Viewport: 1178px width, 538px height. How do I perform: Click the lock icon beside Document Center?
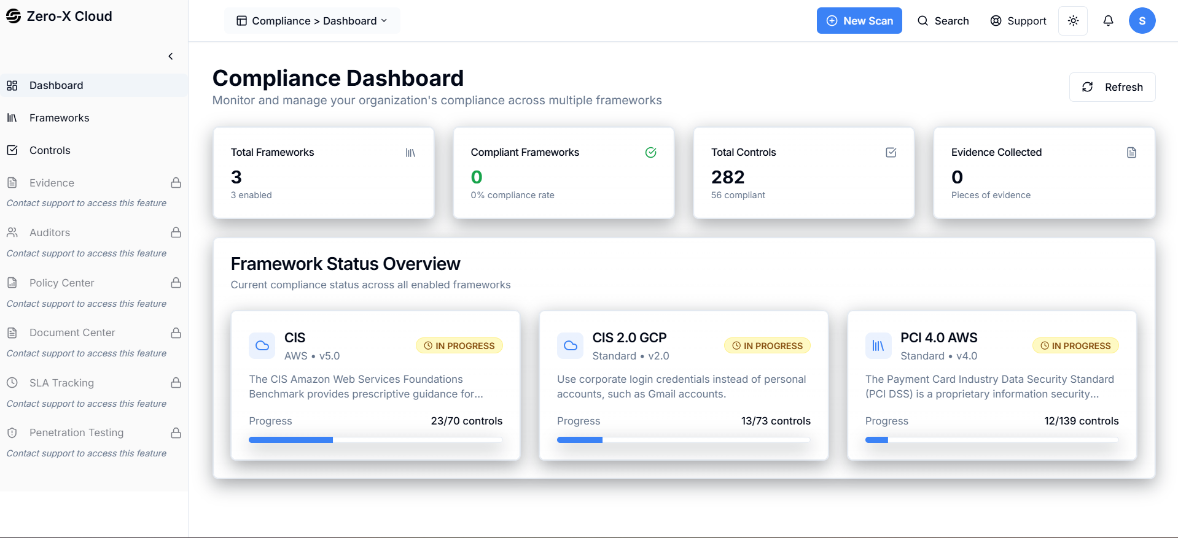(176, 332)
